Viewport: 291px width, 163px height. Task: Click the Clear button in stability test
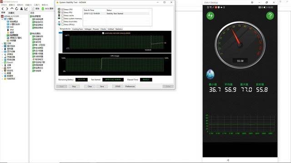[x=90, y=86]
